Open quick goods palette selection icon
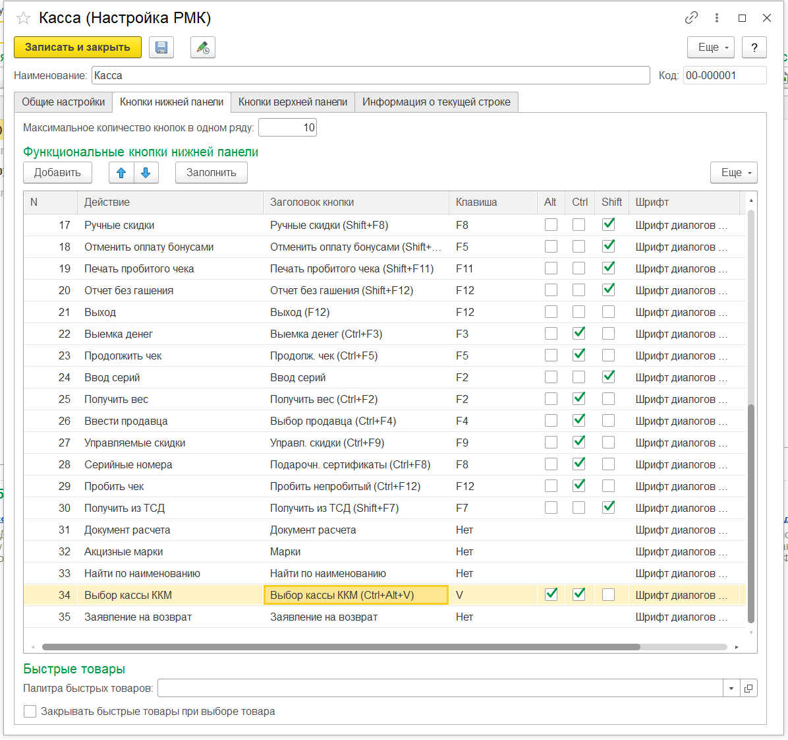 [748, 688]
